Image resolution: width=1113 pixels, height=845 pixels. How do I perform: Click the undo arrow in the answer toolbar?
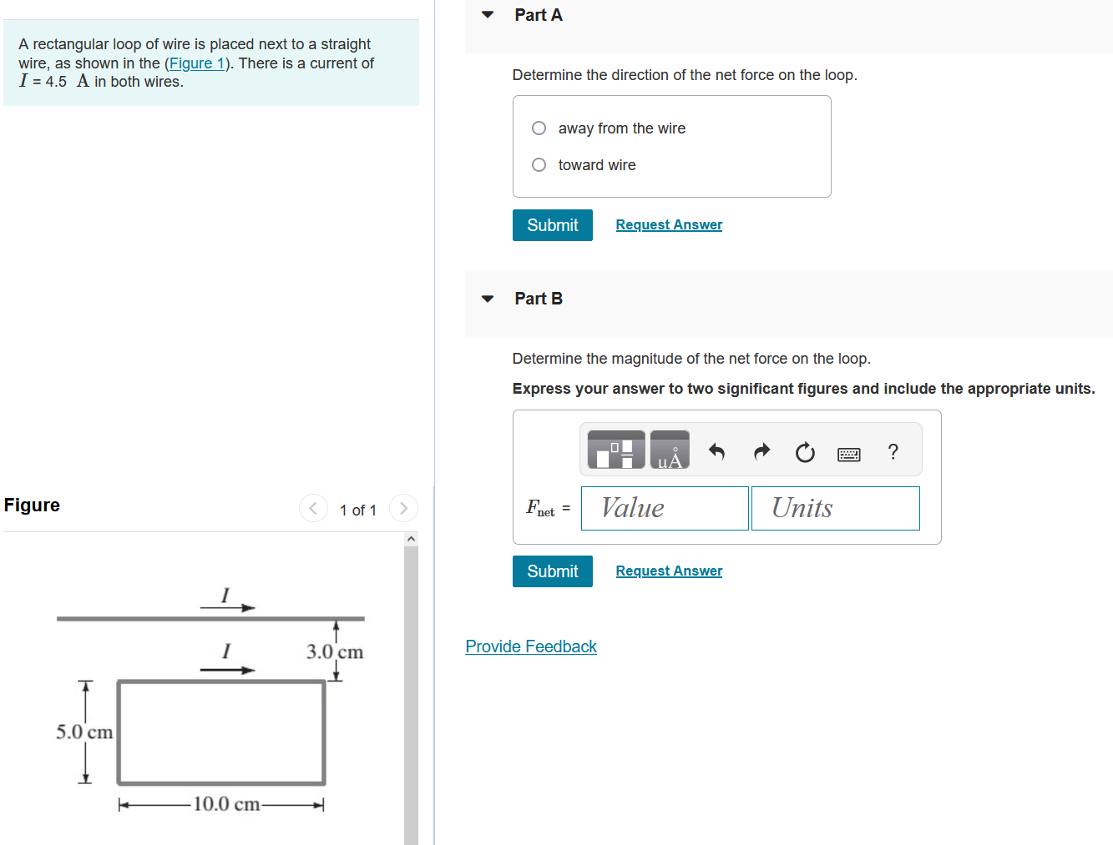click(x=716, y=451)
